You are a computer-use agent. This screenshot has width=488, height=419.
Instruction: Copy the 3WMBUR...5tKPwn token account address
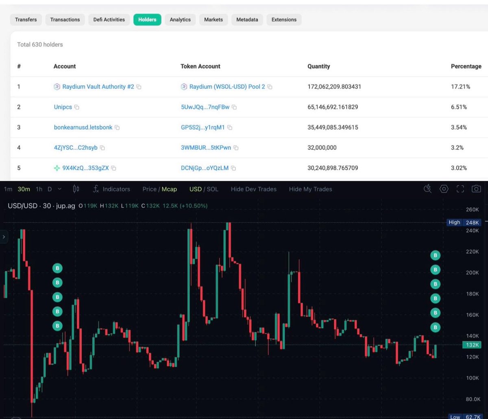pyautogui.click(x=236, y=148)
